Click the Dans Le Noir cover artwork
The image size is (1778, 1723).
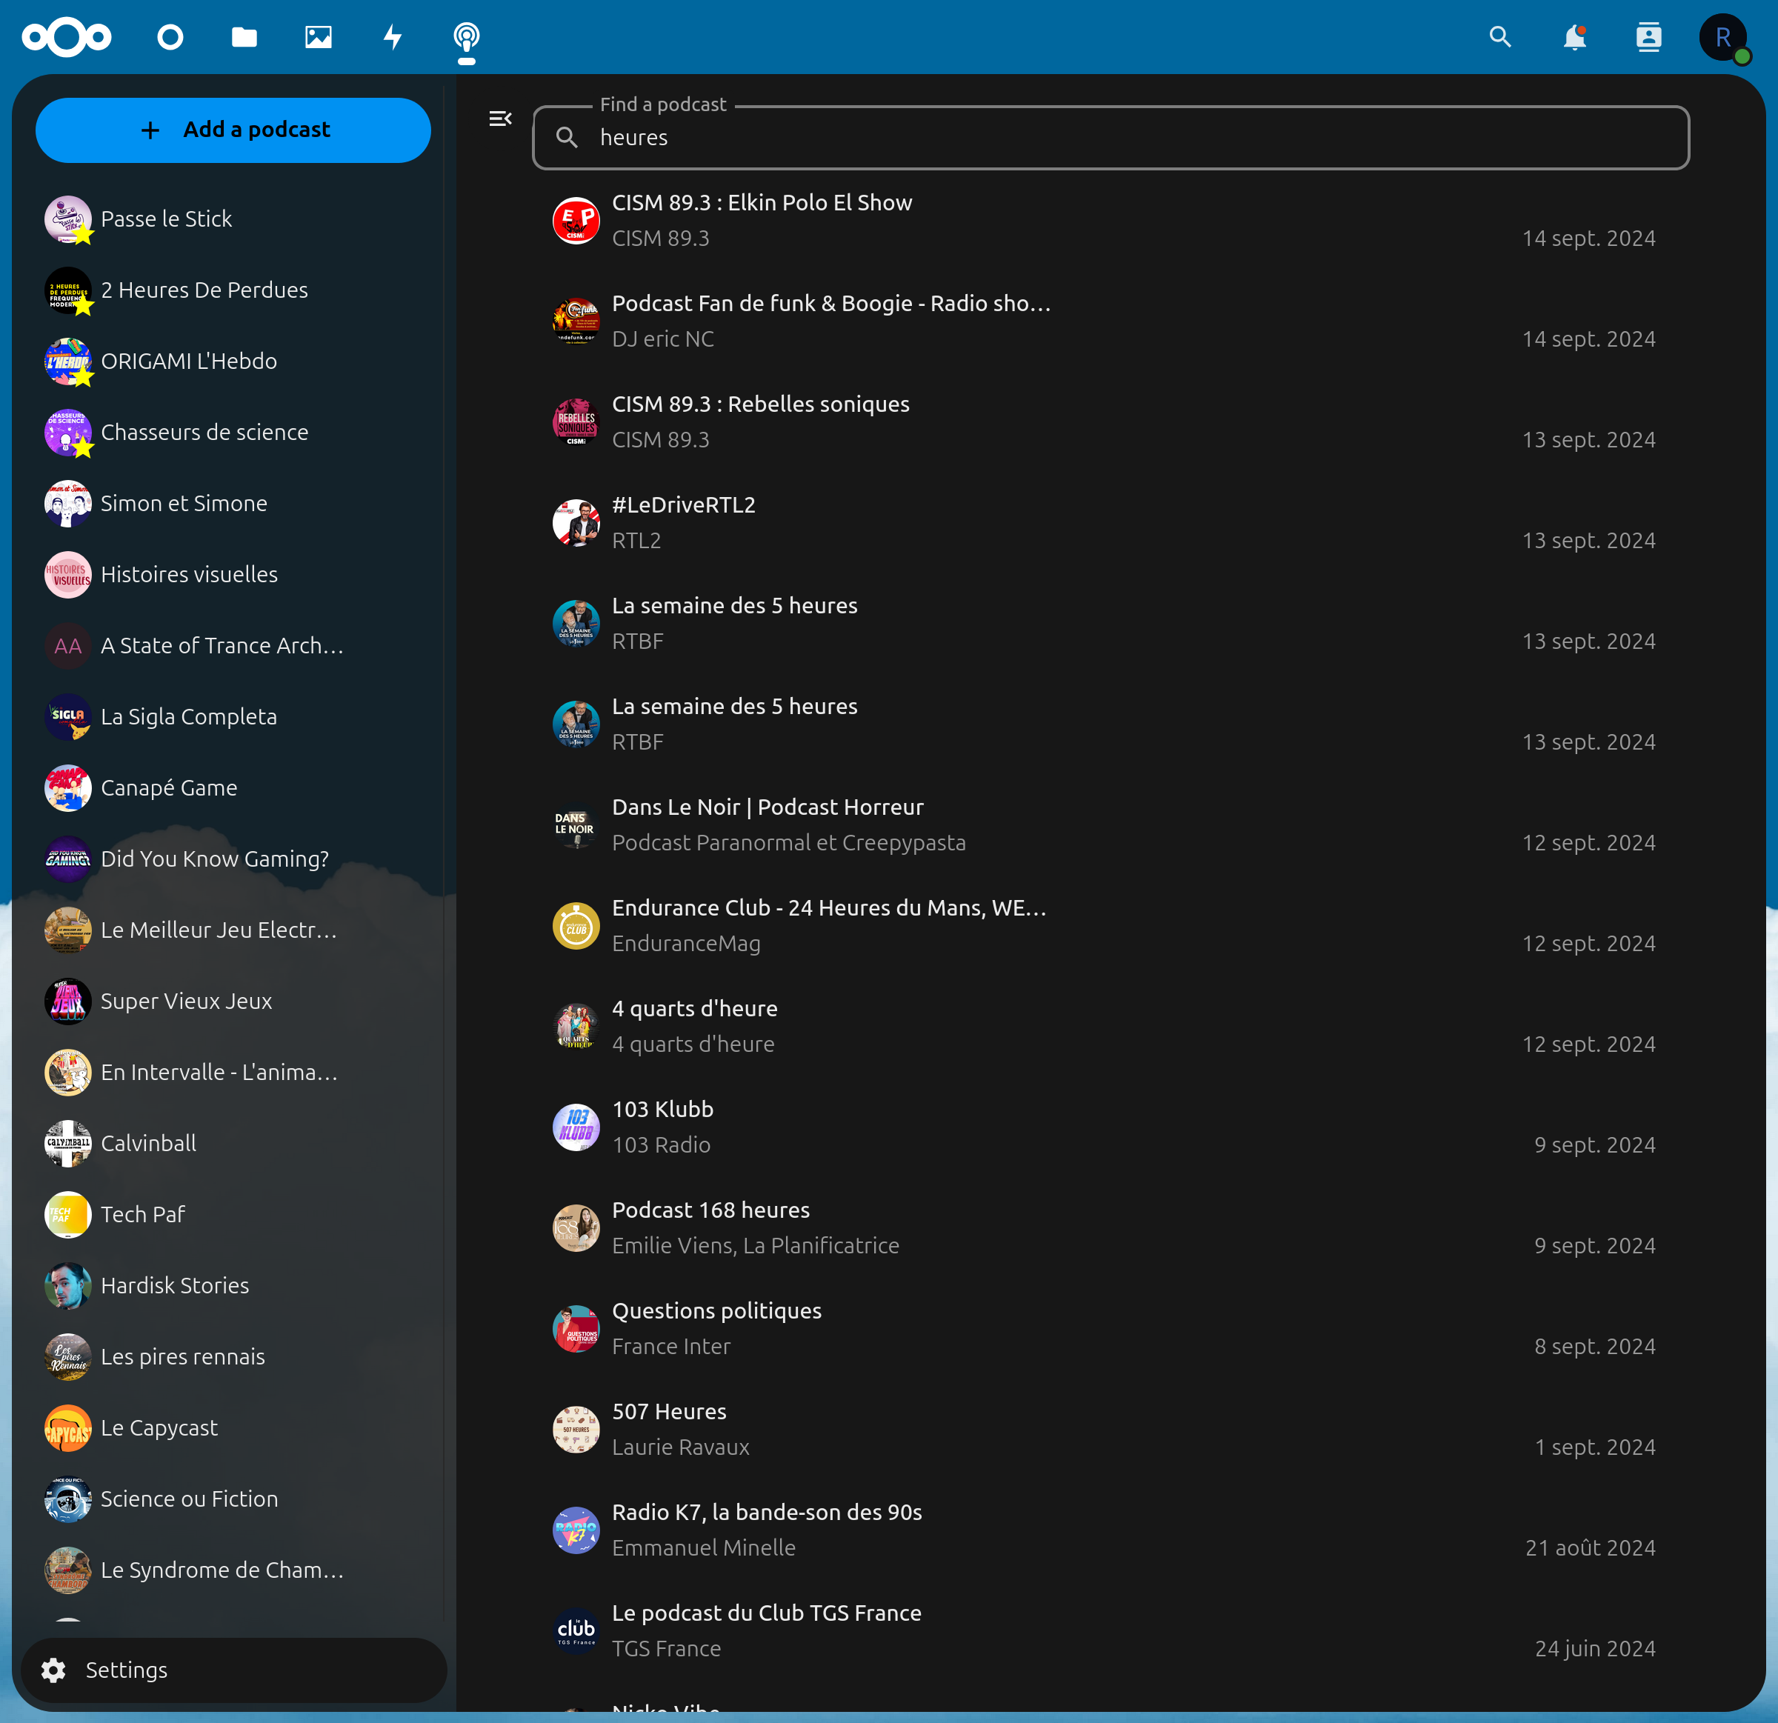pos(576,825)
